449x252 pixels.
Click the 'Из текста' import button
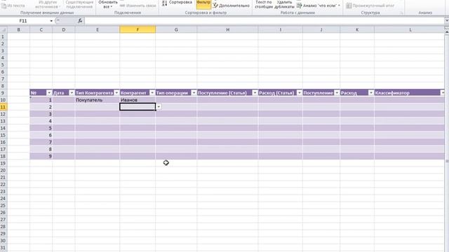pos(13,6)
